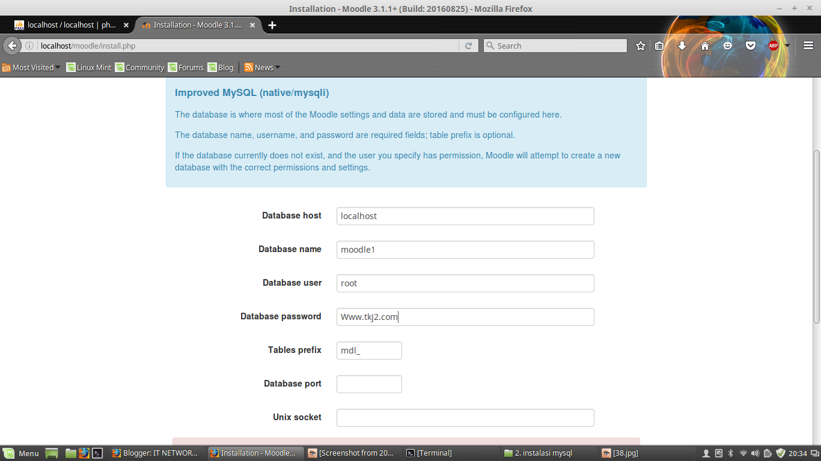Switch to Installation - Moodle taskbar window
The height and width of the screenshot is (461, 821).
[256, 453]
